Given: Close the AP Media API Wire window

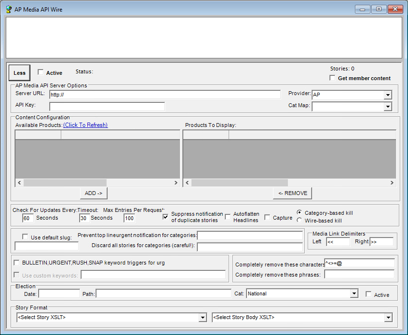Looking at the screenshot, I should [x=395, y=9].
